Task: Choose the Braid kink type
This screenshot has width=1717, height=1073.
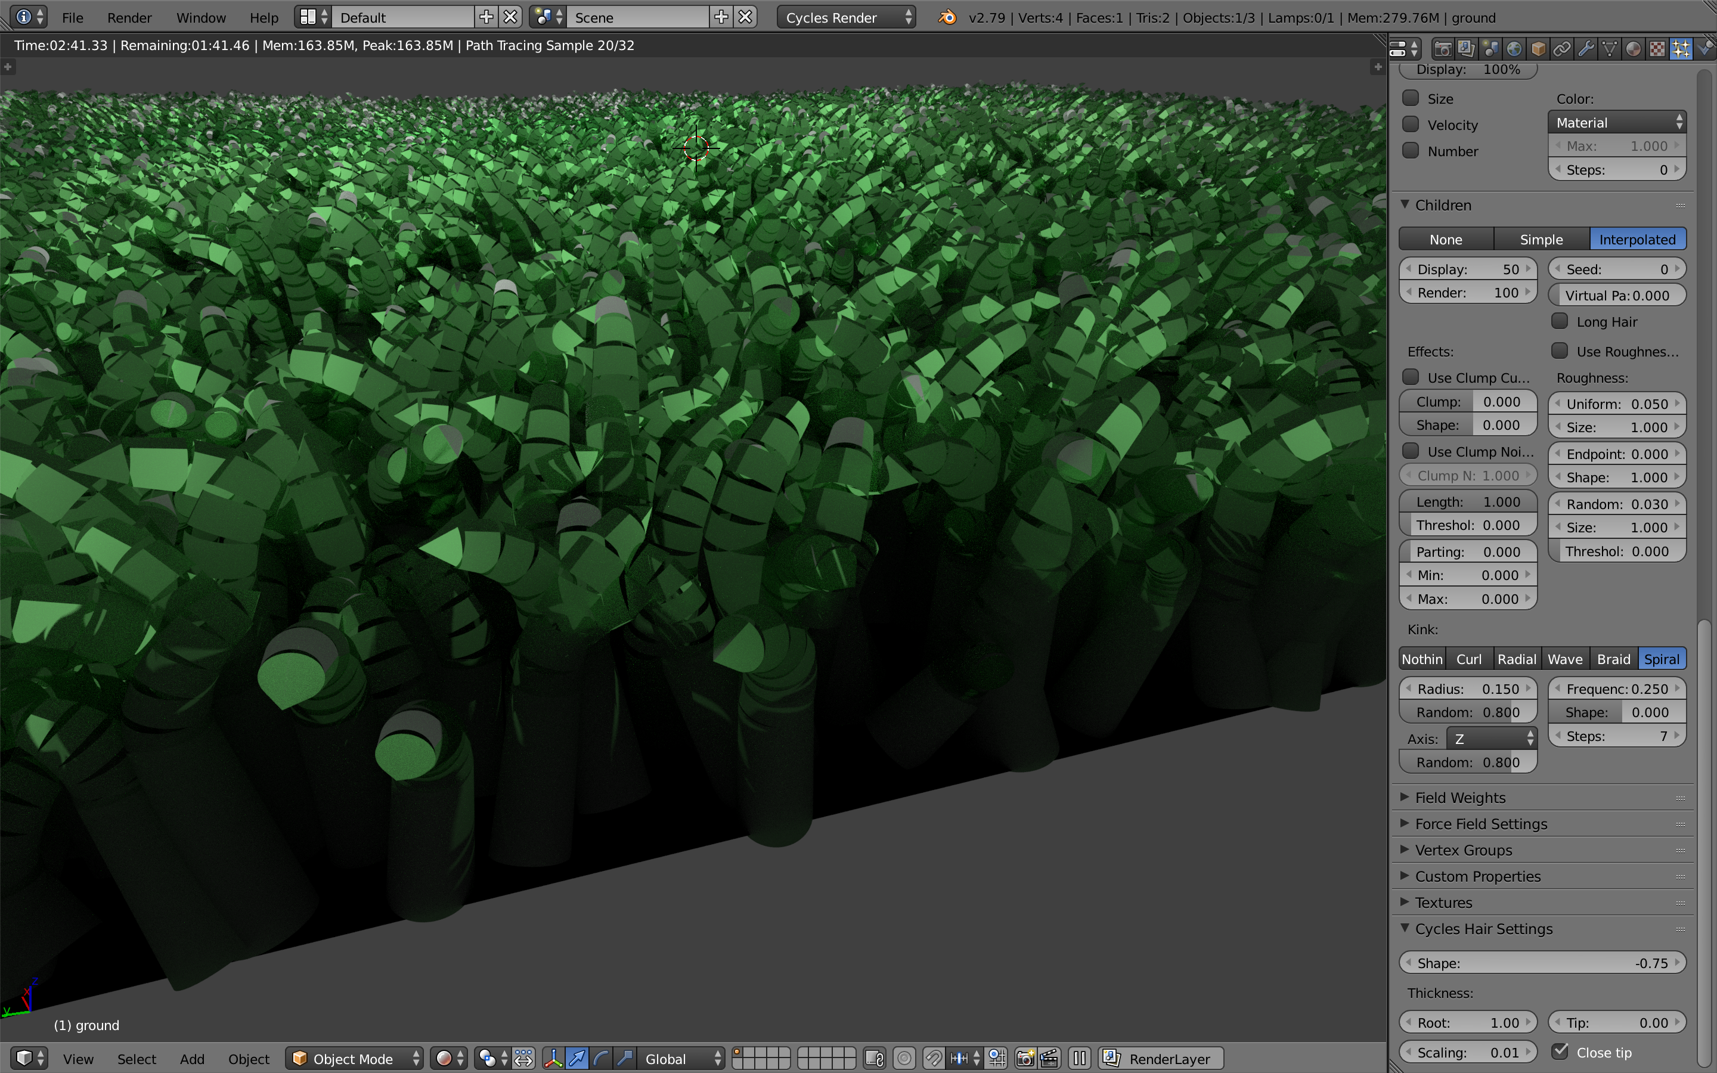Action: click(1613, 659)
